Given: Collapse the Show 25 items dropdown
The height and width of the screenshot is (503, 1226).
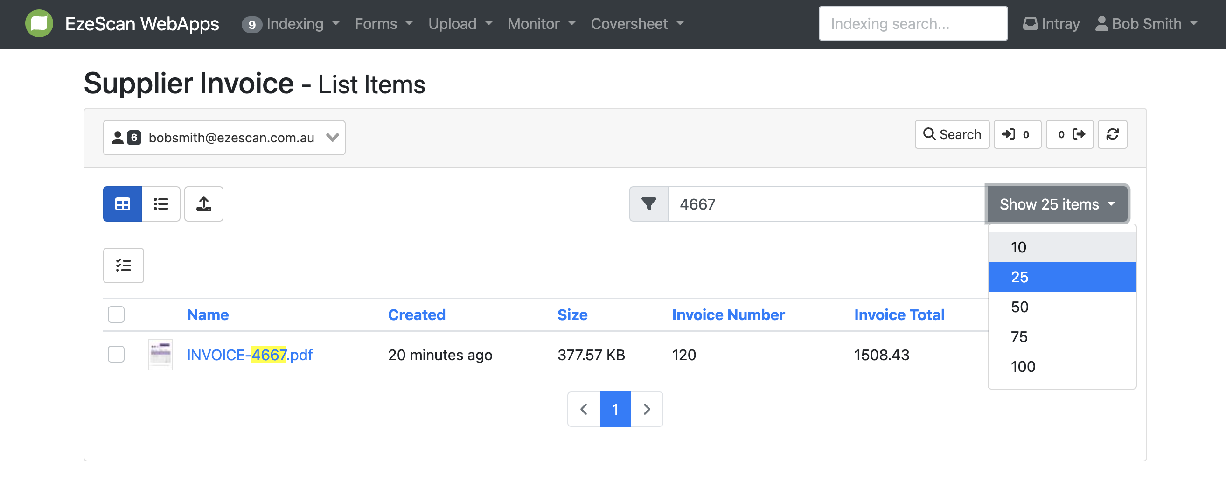Looking at the screenshot, I should pyautogui.click(x=1057, y=204).
